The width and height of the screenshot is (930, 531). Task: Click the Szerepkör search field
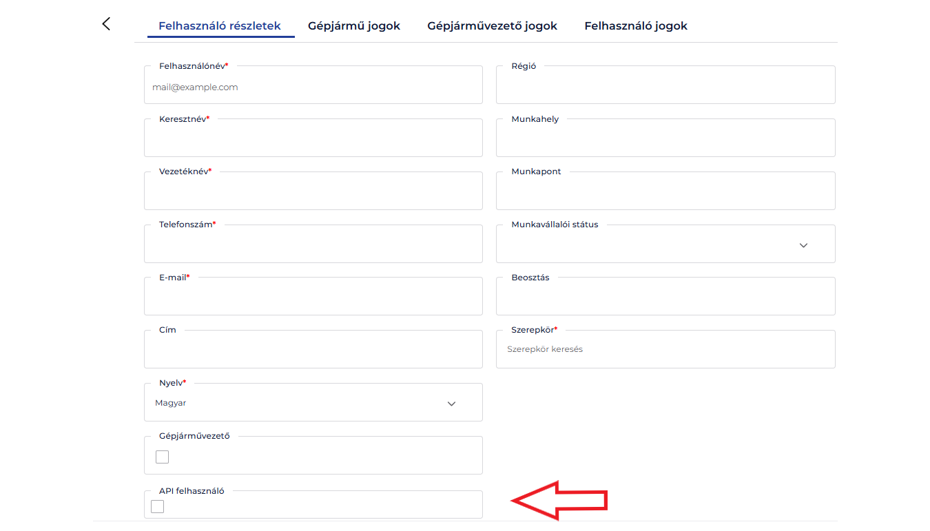(x=665, y=350)
